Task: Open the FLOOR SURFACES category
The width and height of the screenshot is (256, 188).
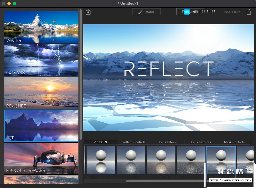Action: point(41,158)
